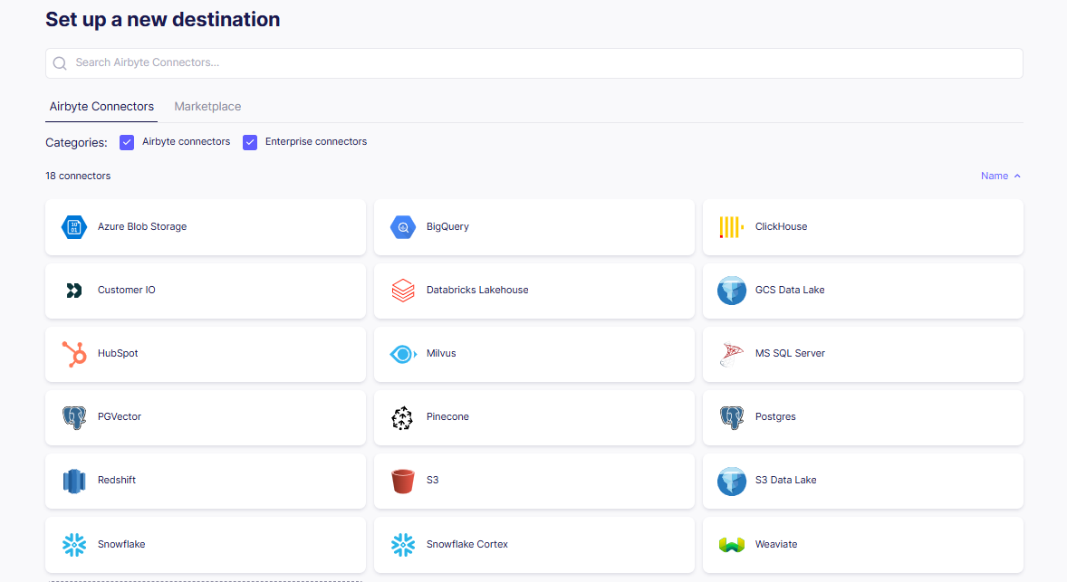Select the Azure Blob Storage destination icon
Viewport: 1067px width, 582px height.
coord(73,227)
